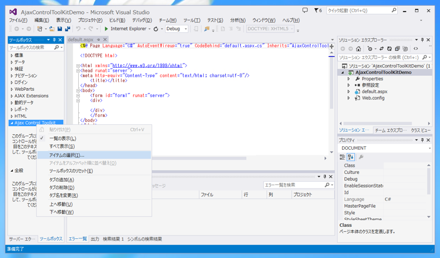Screen dimensions: 440x258
Task: Start debugging with the green play icon
Action: pyautogui.click(x=106, y=28)
